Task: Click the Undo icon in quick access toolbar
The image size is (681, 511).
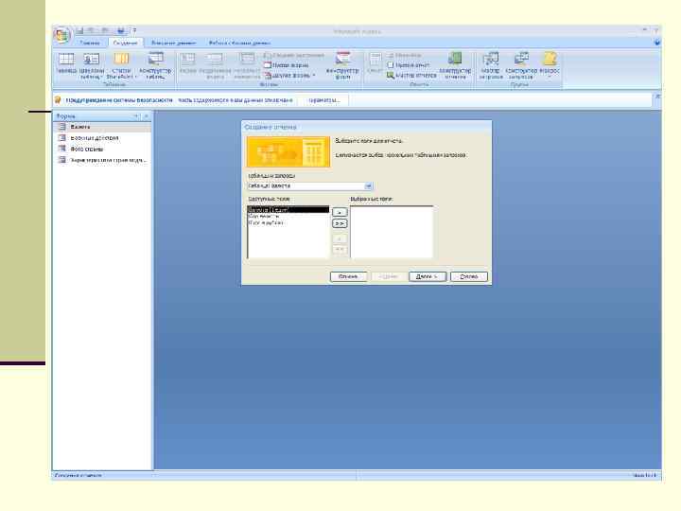Action: [x=91, y=30]
